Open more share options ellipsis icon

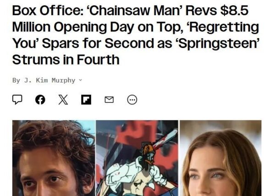[x=132, y=100]
